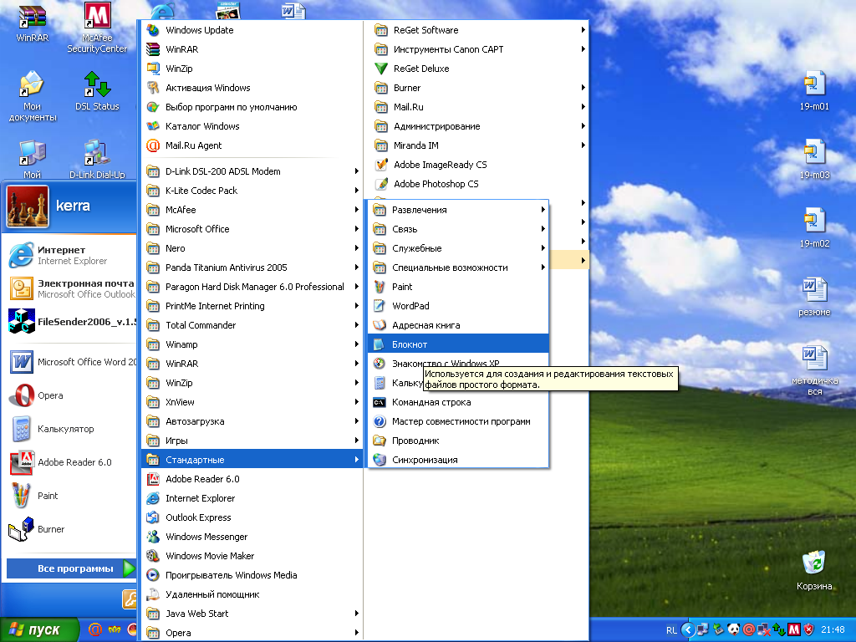This screenshot has height=642, width=856.
Task: Open WinRAR desktop shortcut
Action: 32,23
